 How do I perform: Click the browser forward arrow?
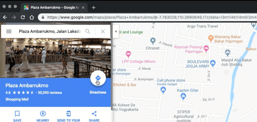14,17
